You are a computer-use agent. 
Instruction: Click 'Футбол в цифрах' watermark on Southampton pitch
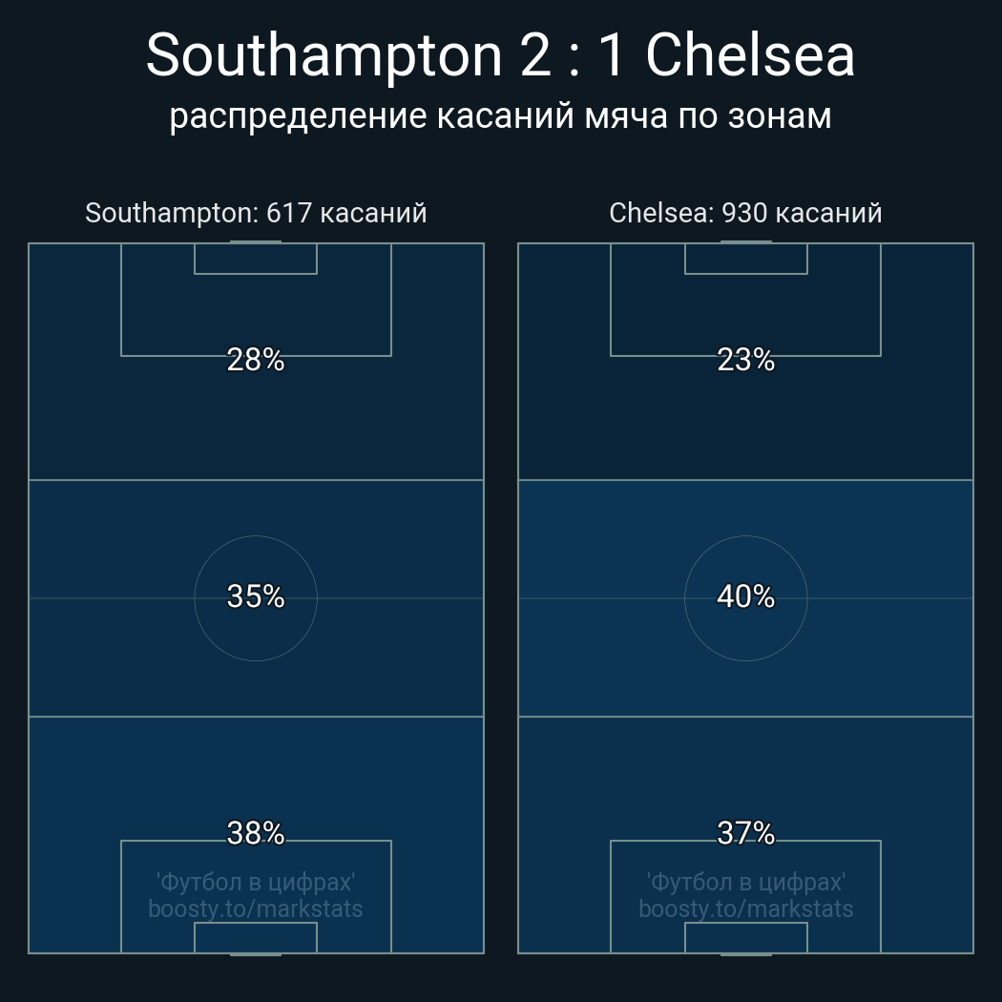256,882
